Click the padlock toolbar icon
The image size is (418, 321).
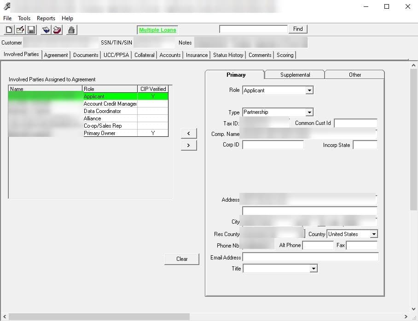pyautogui.click(x=71, y=30)
